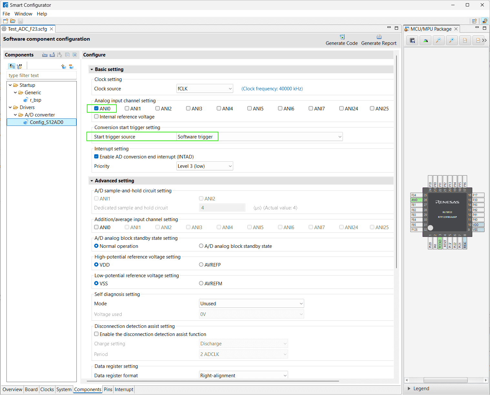Open the interrupt Priority dropdown

[x=205, y=166]
